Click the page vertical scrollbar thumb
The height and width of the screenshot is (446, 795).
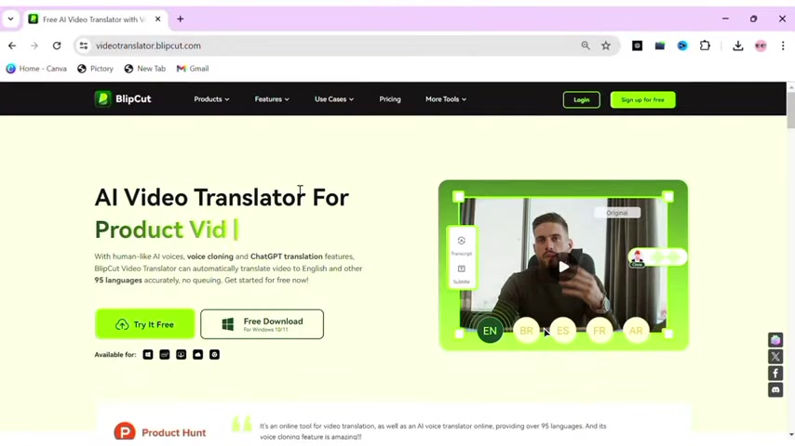coord(791,110)
